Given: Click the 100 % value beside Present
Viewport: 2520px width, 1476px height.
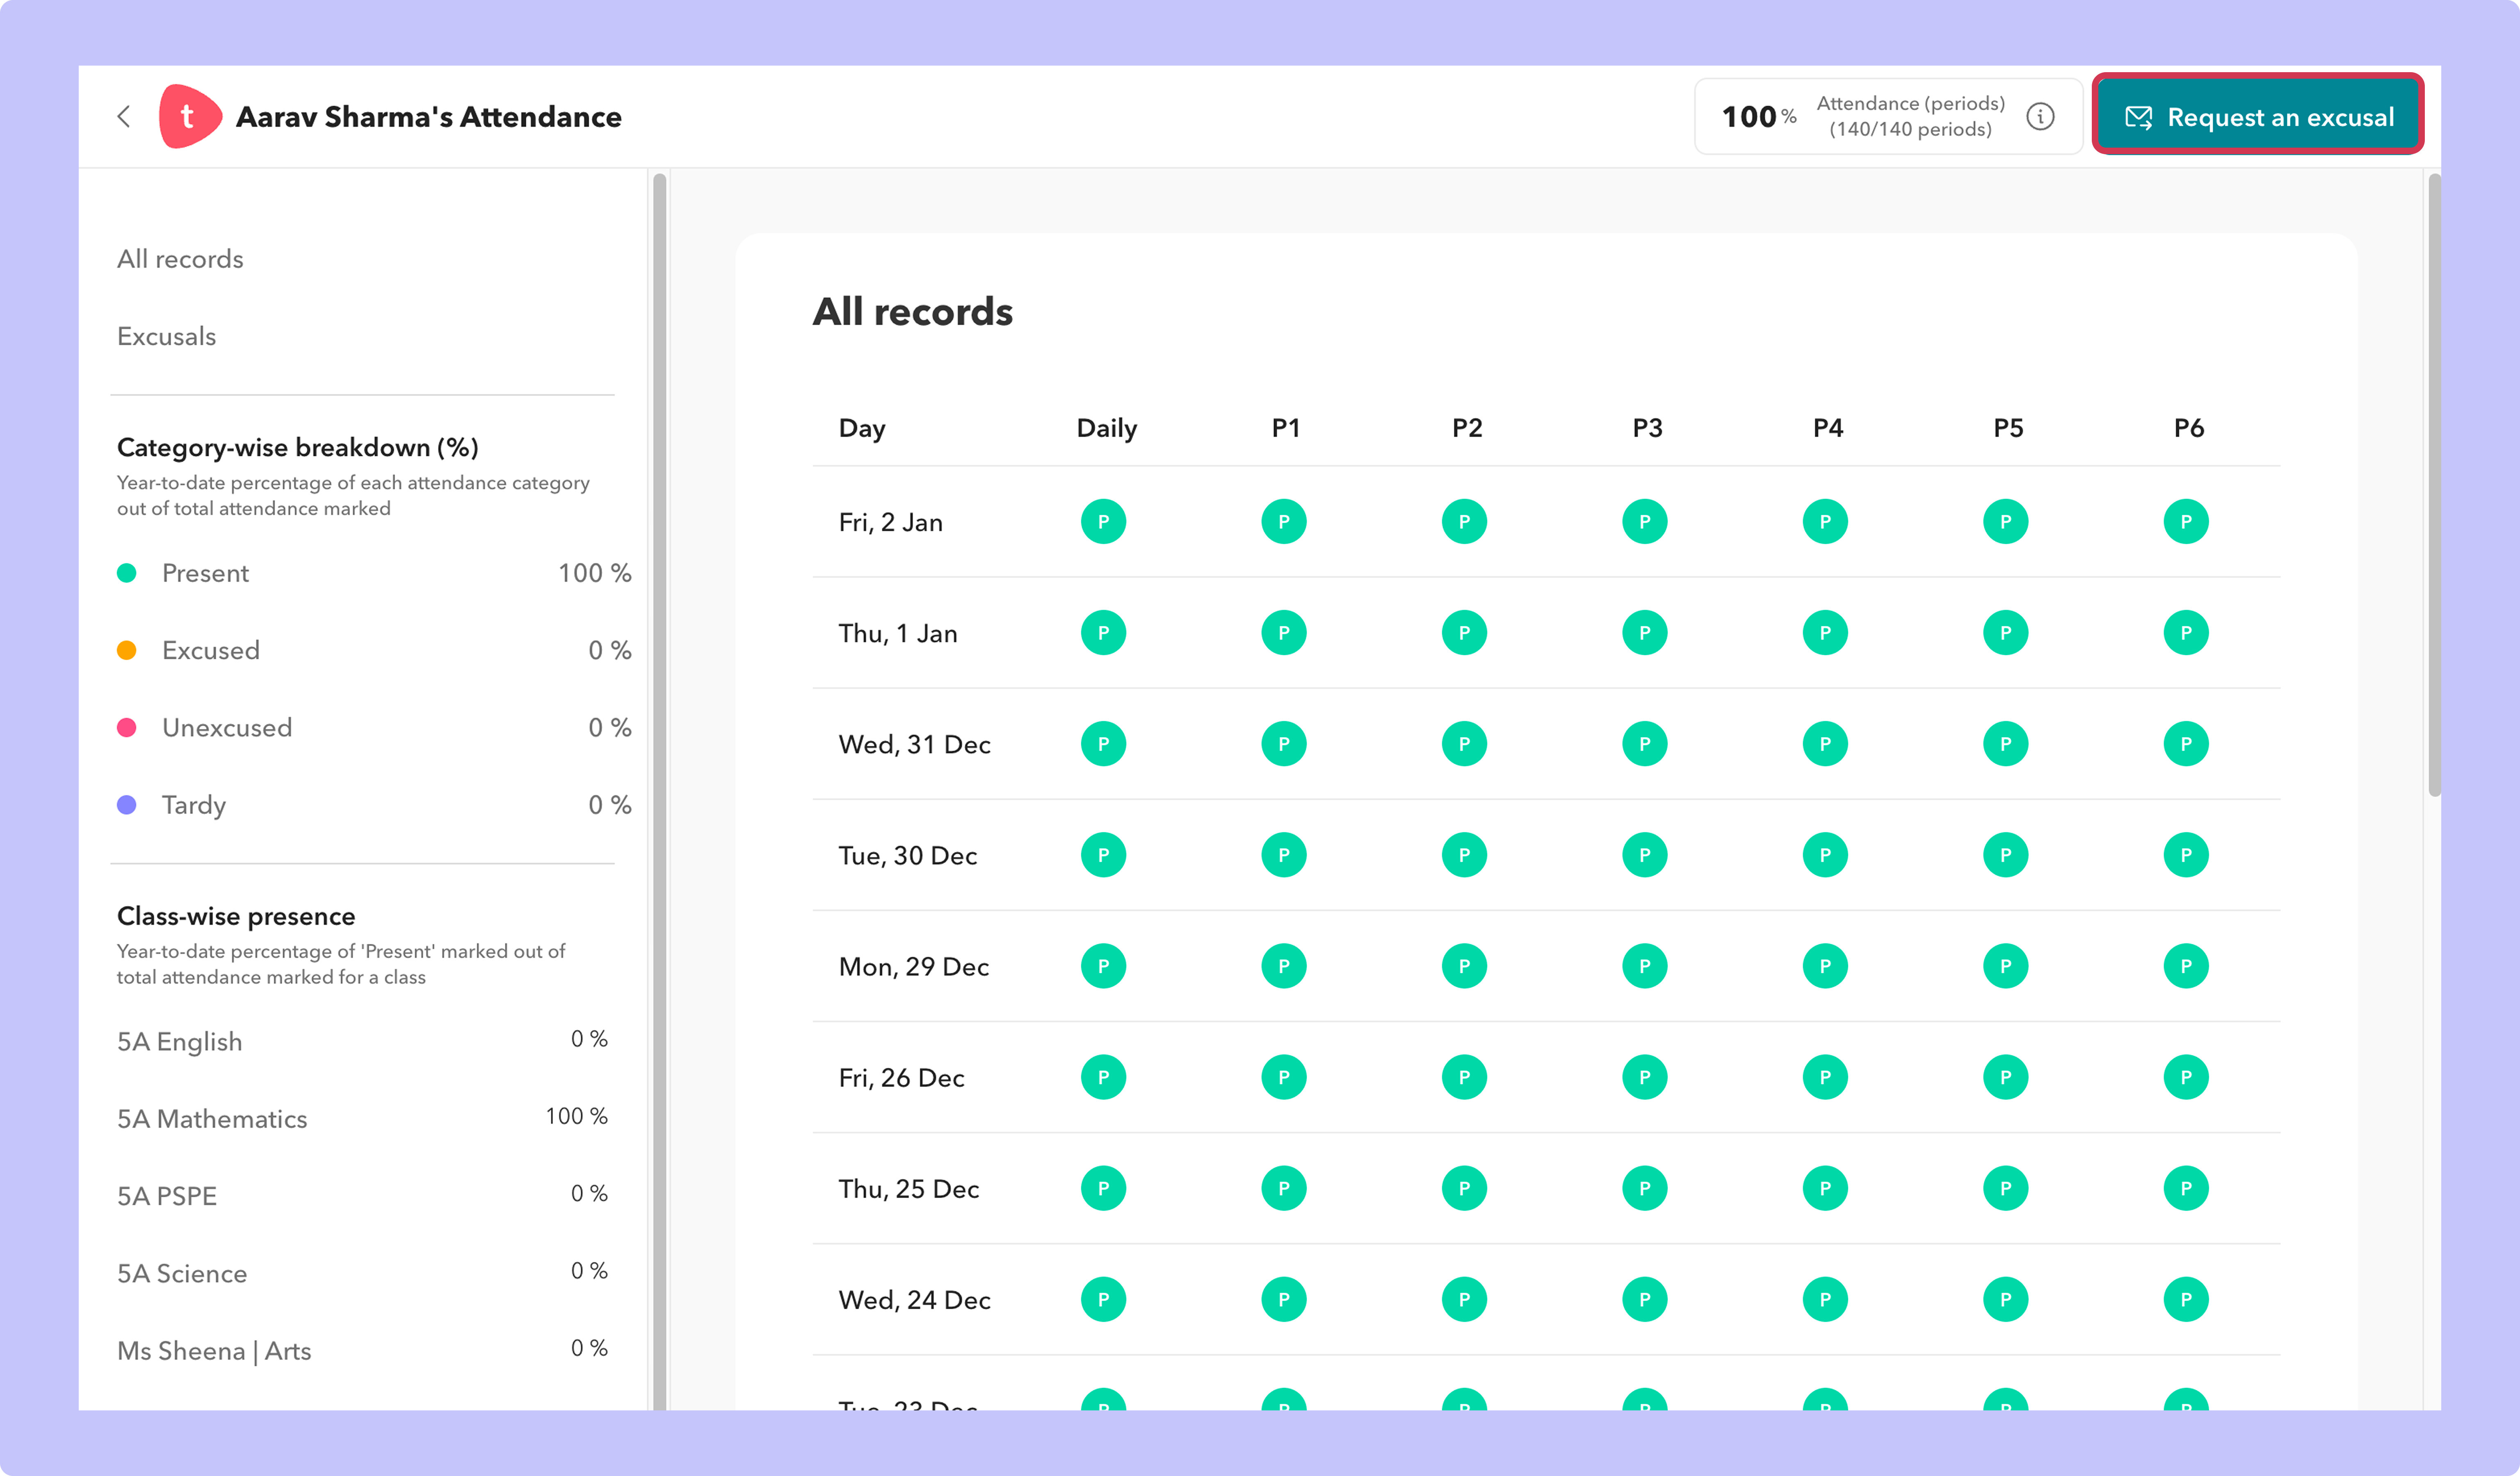Looking at the screenshot, I should pos(595,573).
